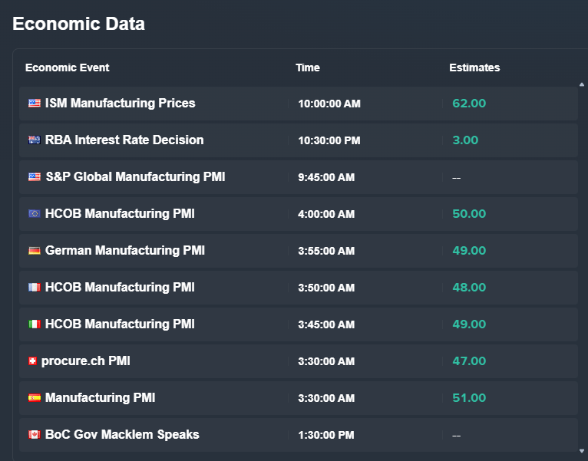Select HCOB Manufacturing PMI at 4:00:00 AM

(x=120, y=213)
